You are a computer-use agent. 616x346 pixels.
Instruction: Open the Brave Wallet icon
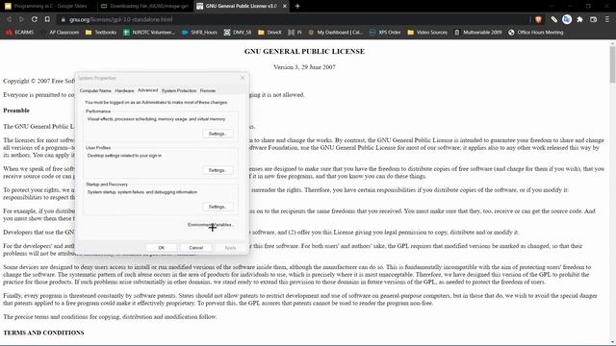point(593,19)
